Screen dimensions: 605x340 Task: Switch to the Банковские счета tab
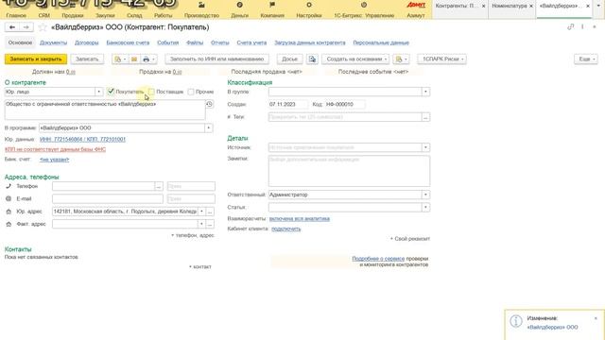point(128,42)
